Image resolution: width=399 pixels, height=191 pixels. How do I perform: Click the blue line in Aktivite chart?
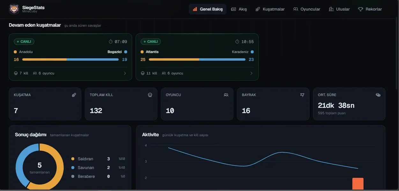point(263,158)
